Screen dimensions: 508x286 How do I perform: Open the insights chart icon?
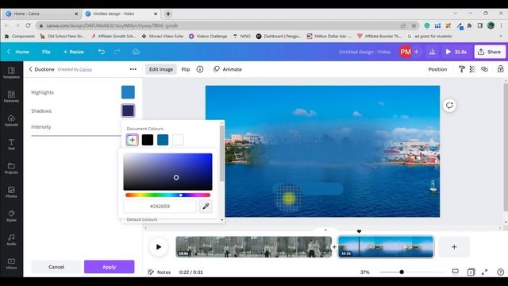point(432,52)
